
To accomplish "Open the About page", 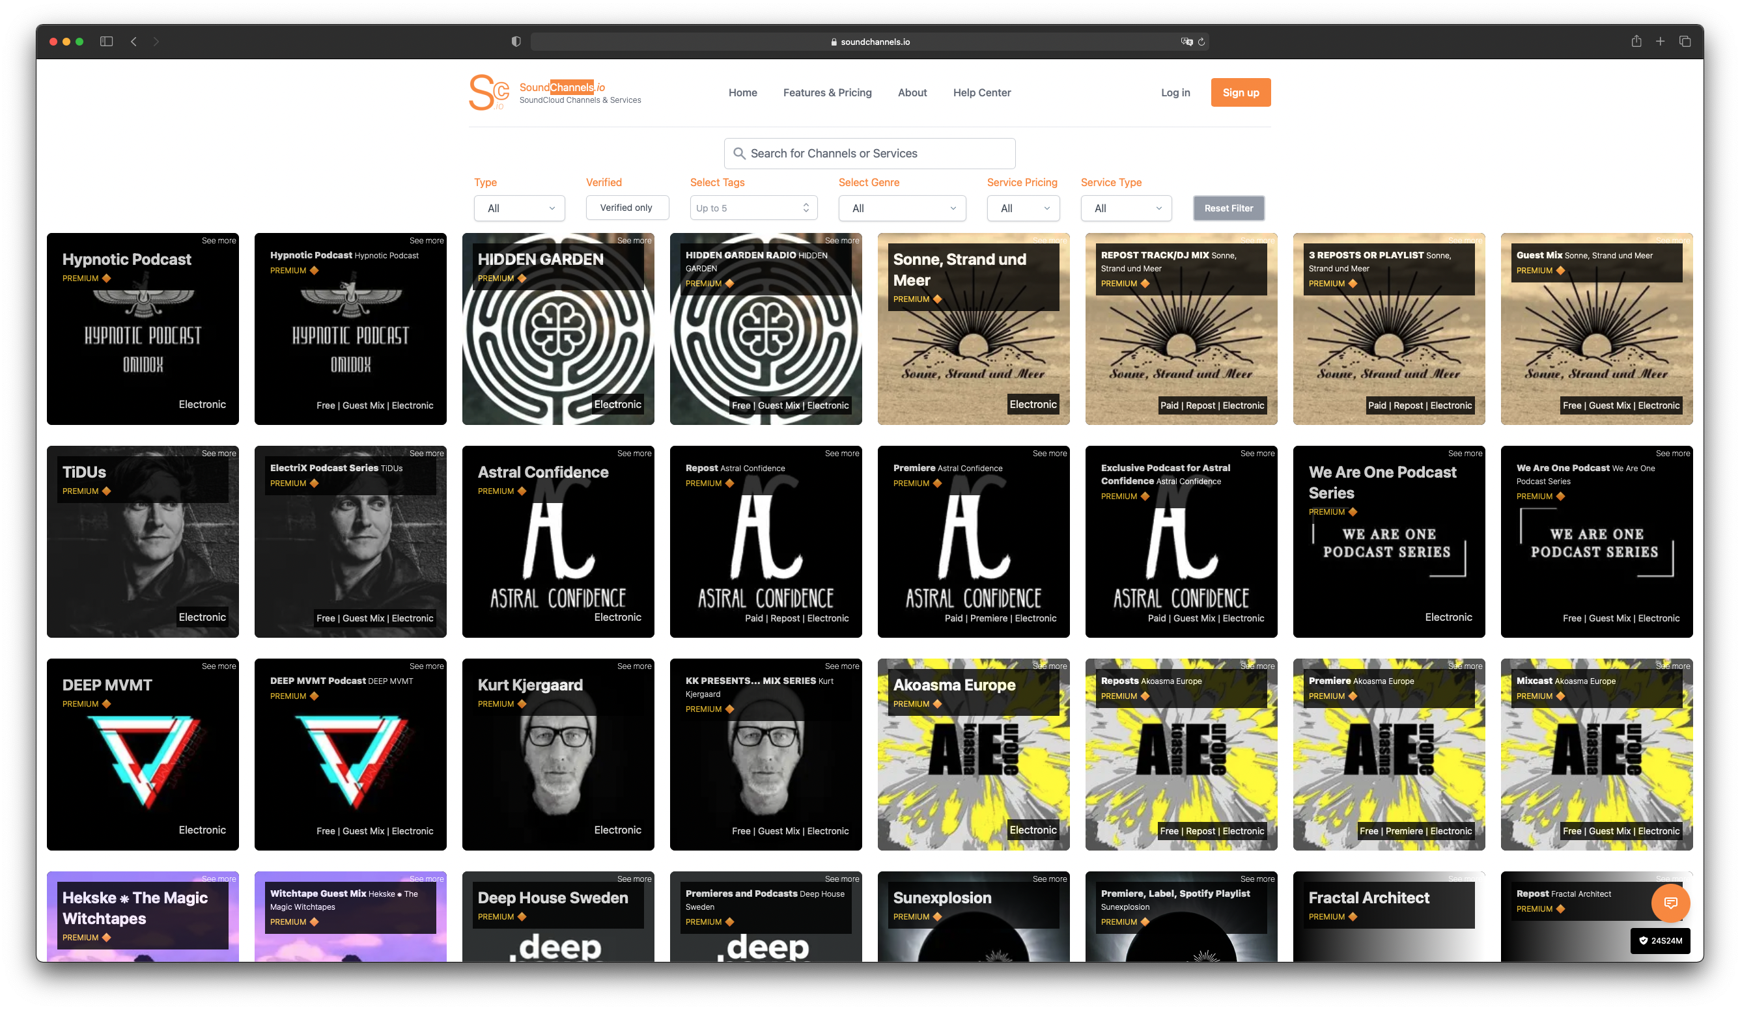I will [x=912, y=92].
